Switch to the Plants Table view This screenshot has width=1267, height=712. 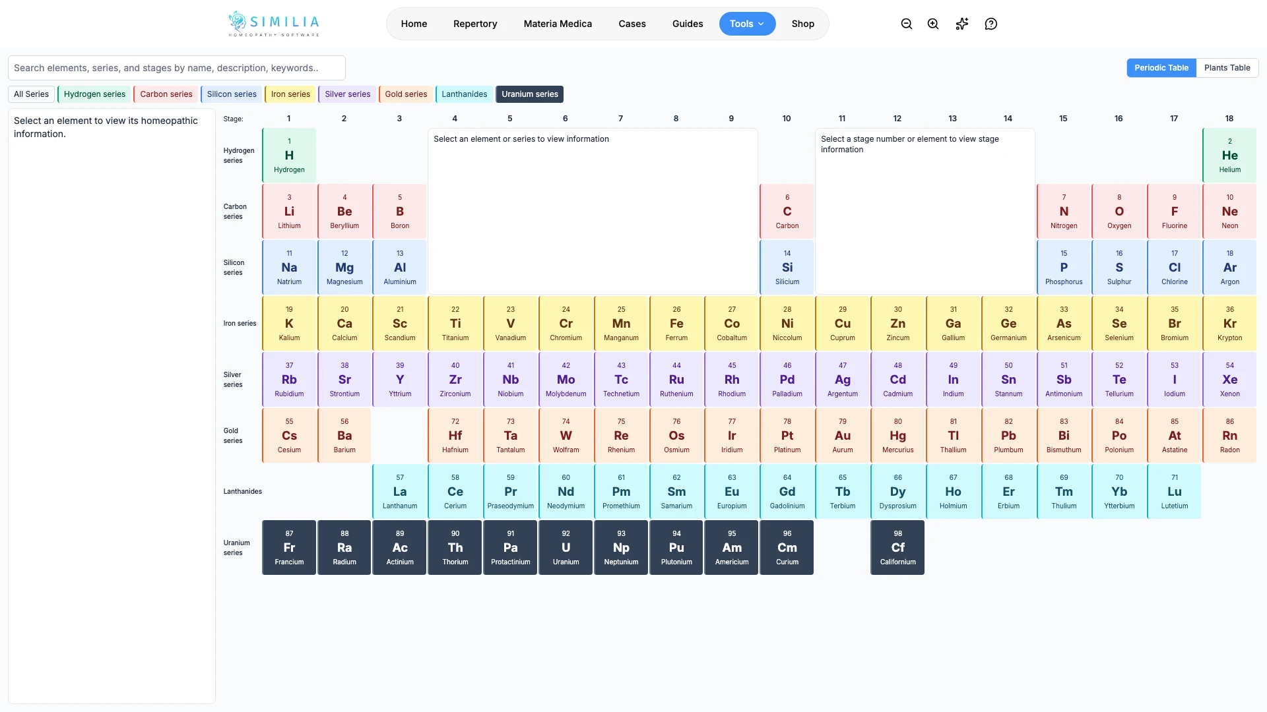(1227, 68)
